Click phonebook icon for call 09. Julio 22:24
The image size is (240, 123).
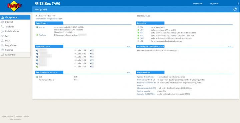coord(92,50)
